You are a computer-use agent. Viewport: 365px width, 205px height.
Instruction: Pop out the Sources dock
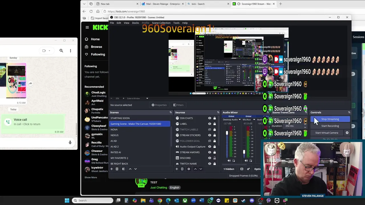(x=218, y=112)
